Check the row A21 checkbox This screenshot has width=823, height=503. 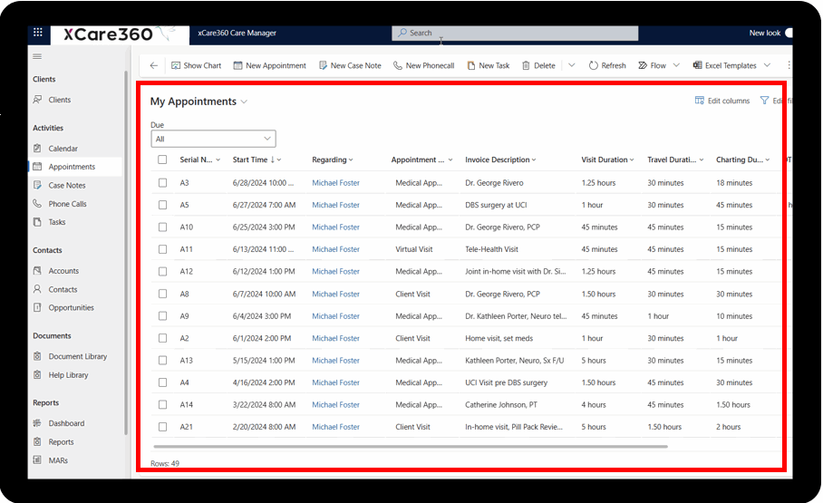pyautogui.click(x=163, y=427)
